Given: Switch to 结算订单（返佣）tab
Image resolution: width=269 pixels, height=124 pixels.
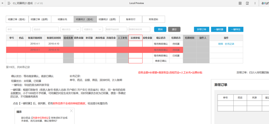Looking at the screenshot, I should (x=40, y=19).
